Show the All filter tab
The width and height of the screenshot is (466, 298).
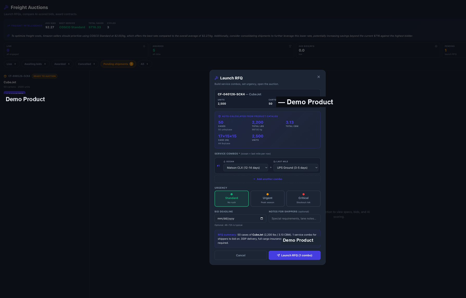coord(145,64)
